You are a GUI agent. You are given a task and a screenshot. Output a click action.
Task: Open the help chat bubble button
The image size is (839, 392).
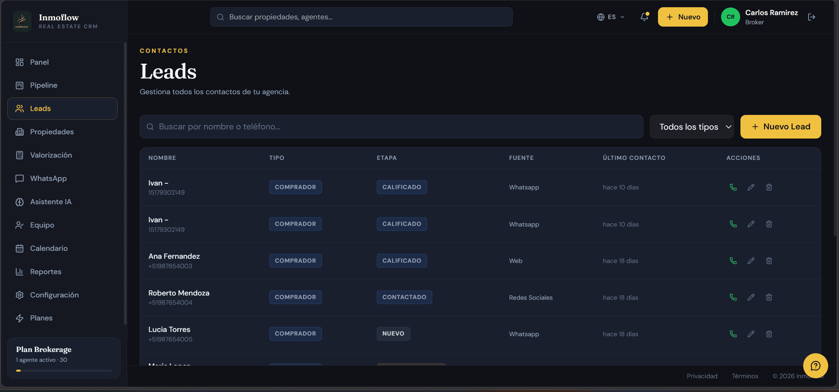tap(815, 366)
